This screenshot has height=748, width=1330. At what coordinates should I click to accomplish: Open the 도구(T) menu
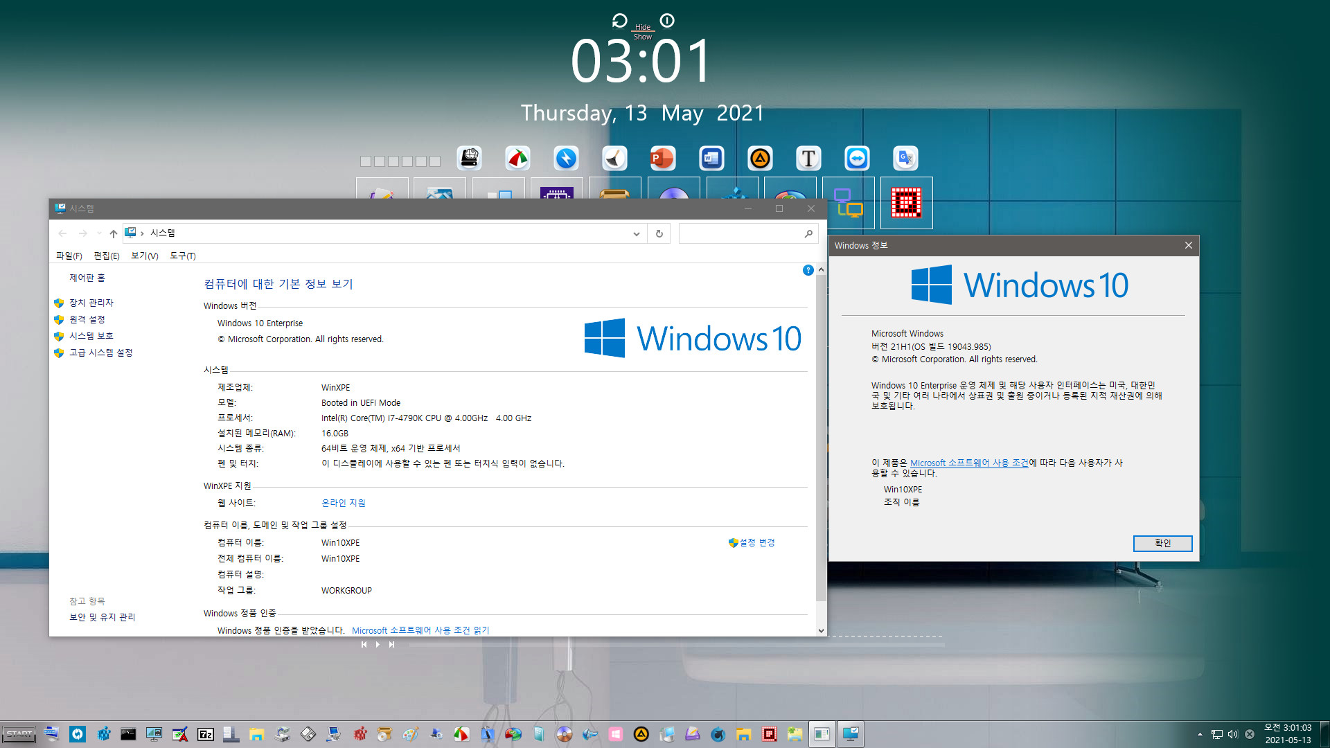(x=183, y=256)
